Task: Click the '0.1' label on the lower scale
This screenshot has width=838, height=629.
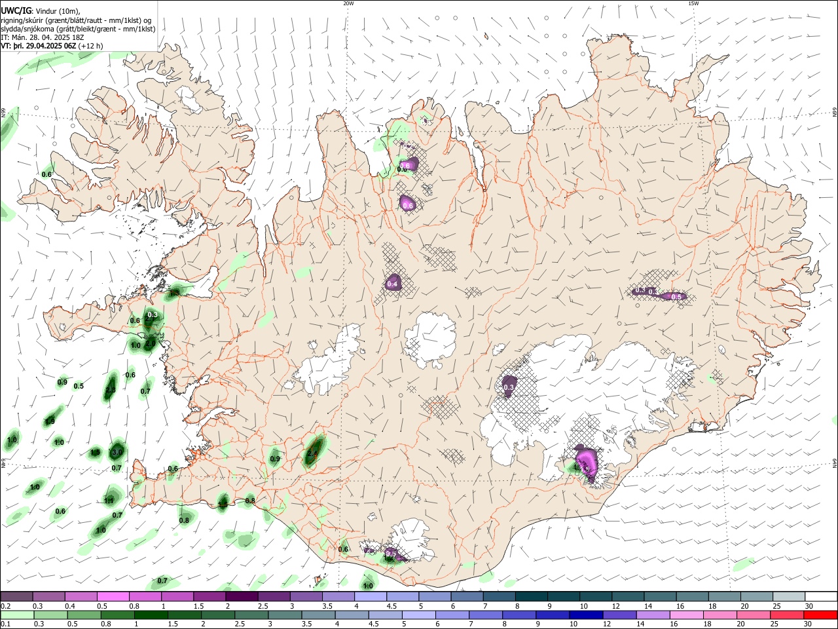Action: point(5,624)
